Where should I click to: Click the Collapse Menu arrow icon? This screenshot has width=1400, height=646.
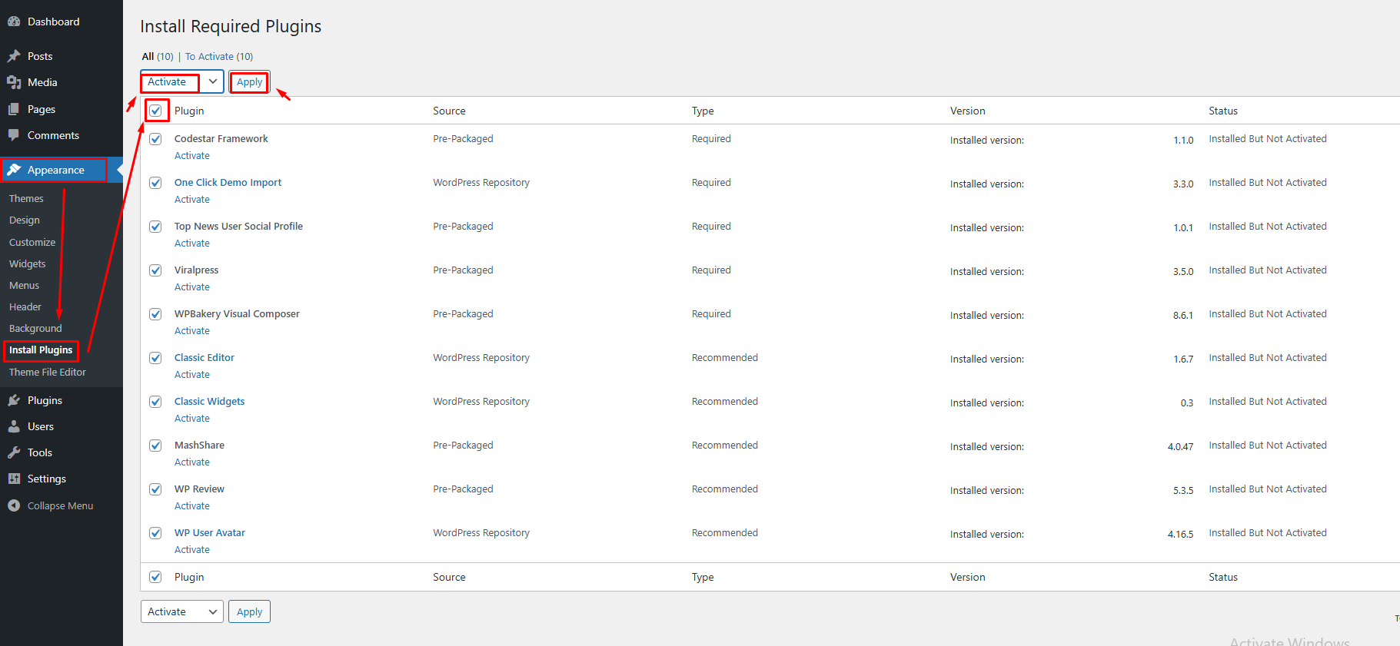coord(14,505)
